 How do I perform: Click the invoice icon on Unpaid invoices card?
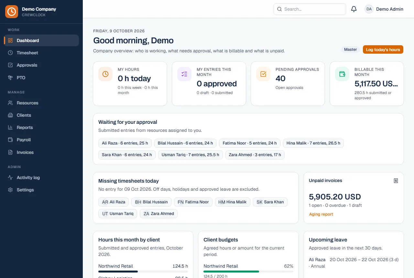396,181
